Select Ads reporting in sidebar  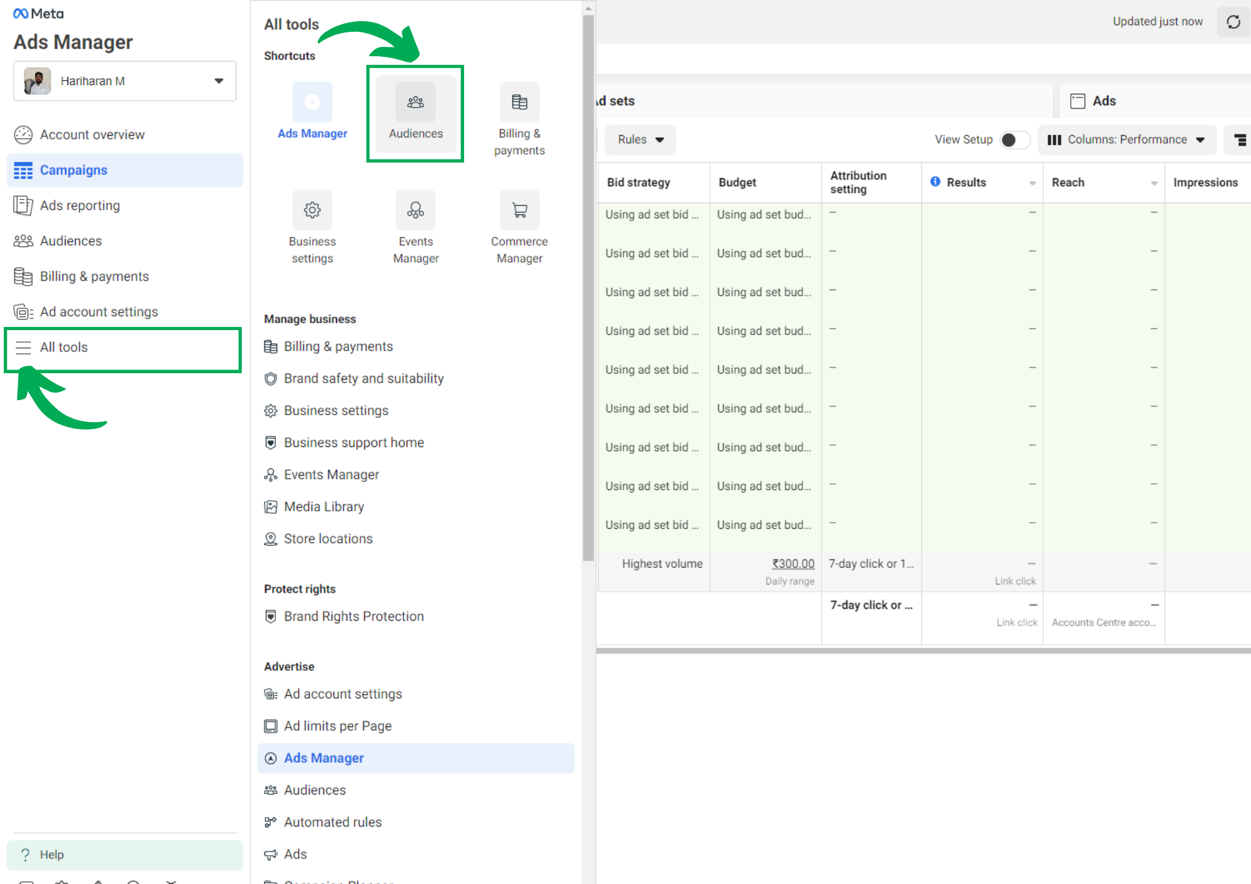124,205
